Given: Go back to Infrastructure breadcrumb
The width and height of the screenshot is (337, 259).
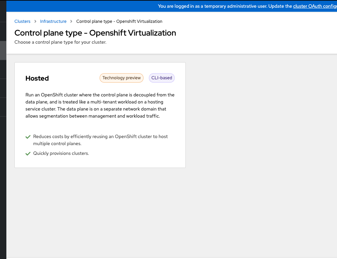Looking at the screenshot, I should pyautogui.click(x=53, y=21).
